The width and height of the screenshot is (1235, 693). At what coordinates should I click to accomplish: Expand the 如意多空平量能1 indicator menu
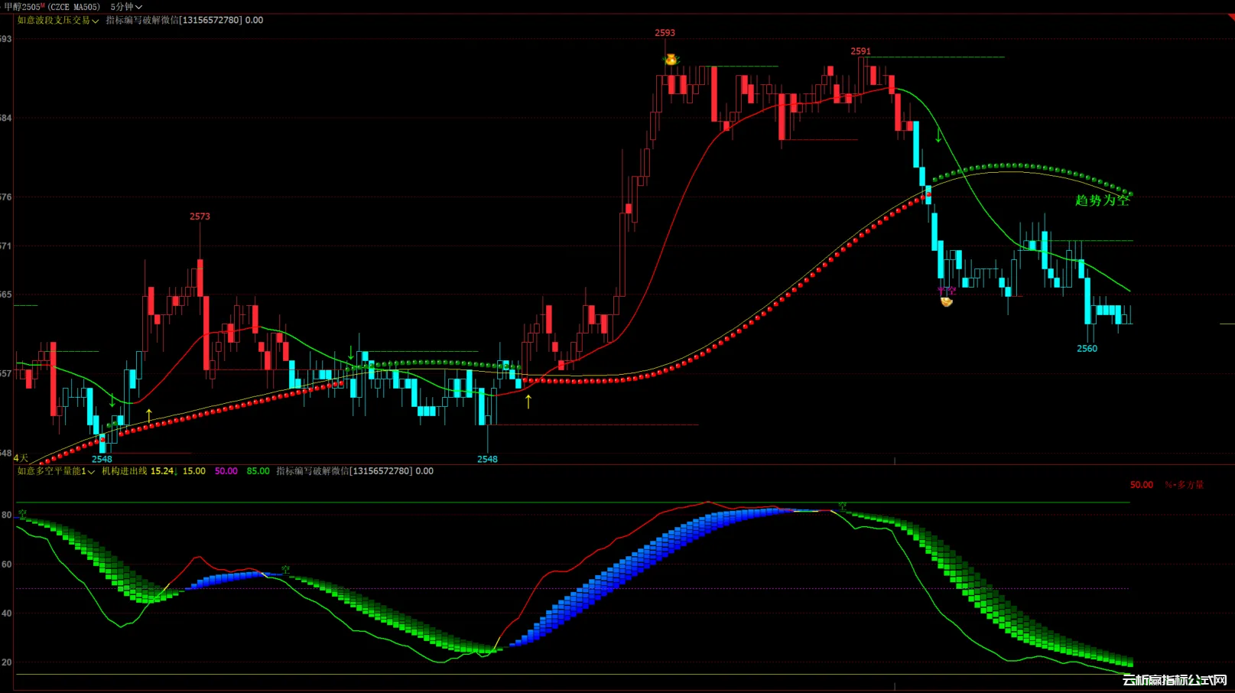(x=56, y=471)
